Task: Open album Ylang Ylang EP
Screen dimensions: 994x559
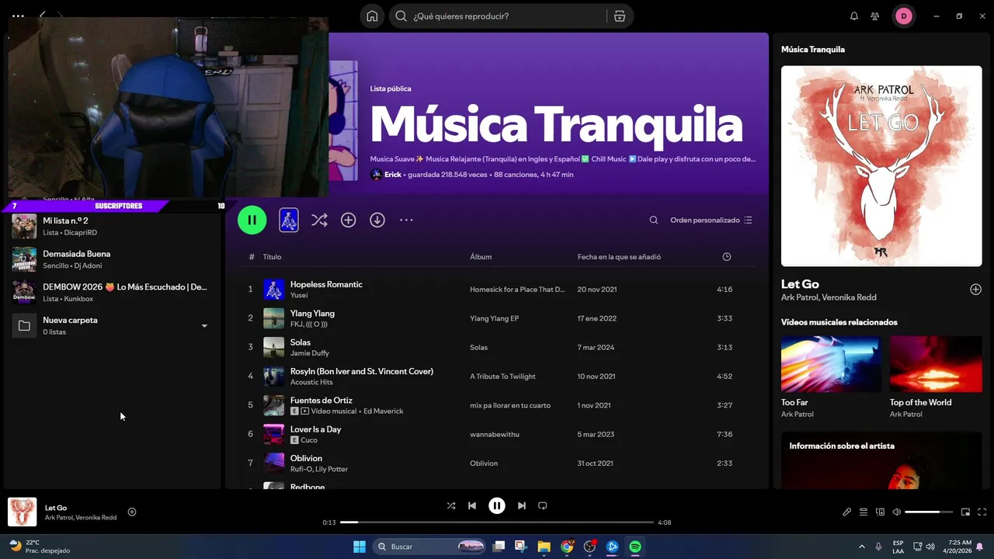Action: pos(494,318)
